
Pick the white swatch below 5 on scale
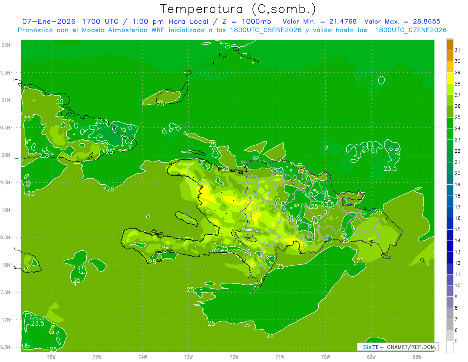450,347
